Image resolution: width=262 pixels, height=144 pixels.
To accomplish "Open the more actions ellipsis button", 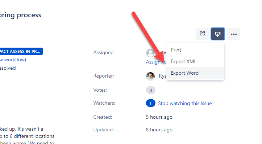I will pos(234,34).
